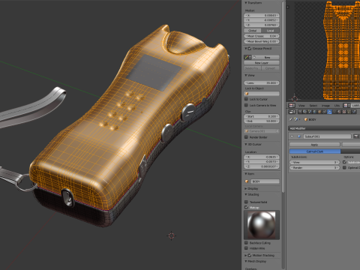
Task: Toggle Subsurf modifier render camera icon
Action: [x=355, y=136]
